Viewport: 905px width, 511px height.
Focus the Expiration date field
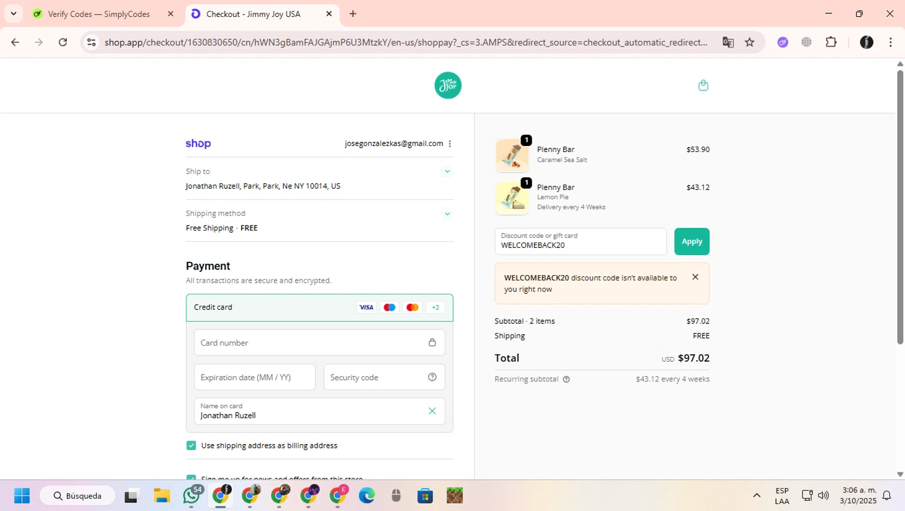pos(255,377)
